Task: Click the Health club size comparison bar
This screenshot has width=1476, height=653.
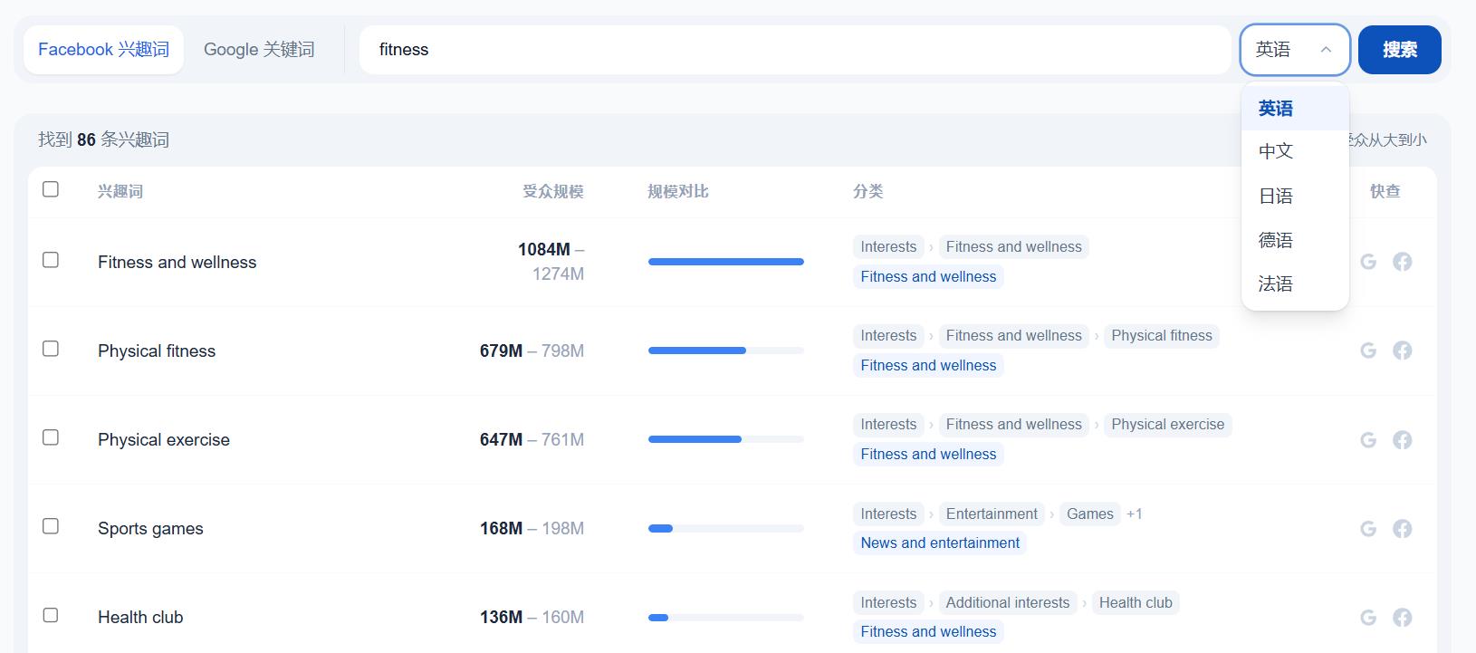Action: point(726,617)
